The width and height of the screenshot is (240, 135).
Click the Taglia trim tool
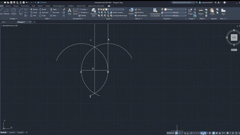coord(53,9)
